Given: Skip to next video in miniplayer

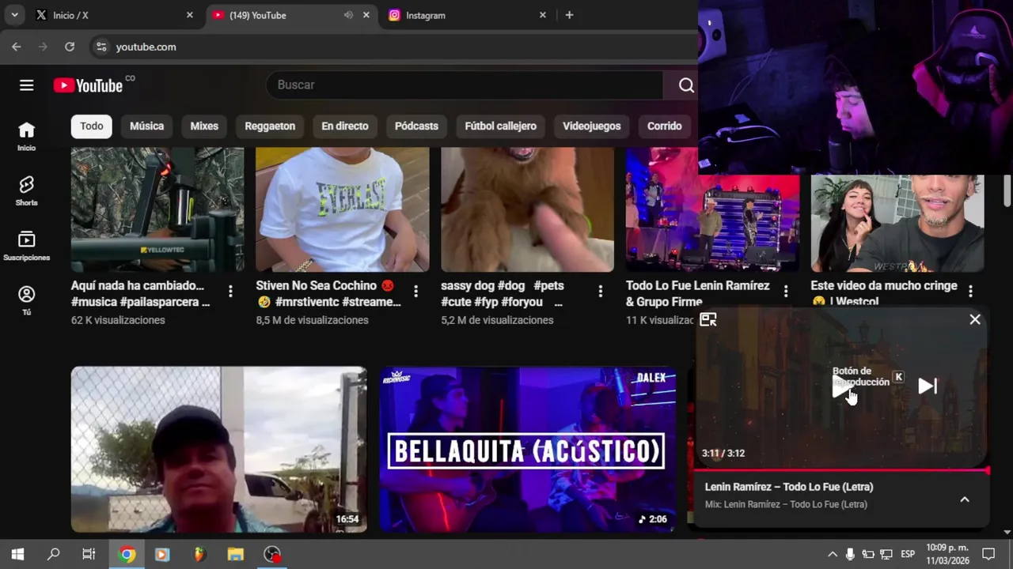Looking at the screenshot, I should click(x=928, y=386).
